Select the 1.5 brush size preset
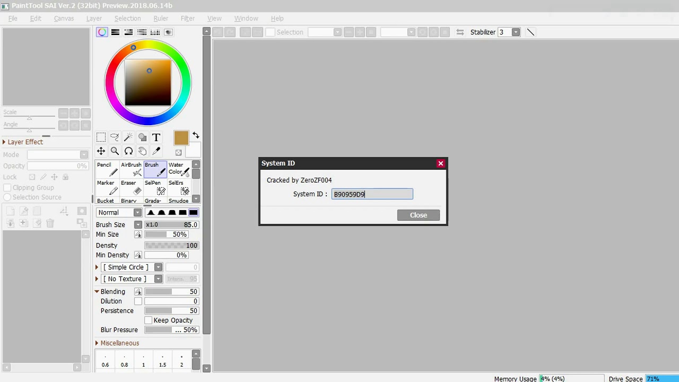 (x=162, y=361)
